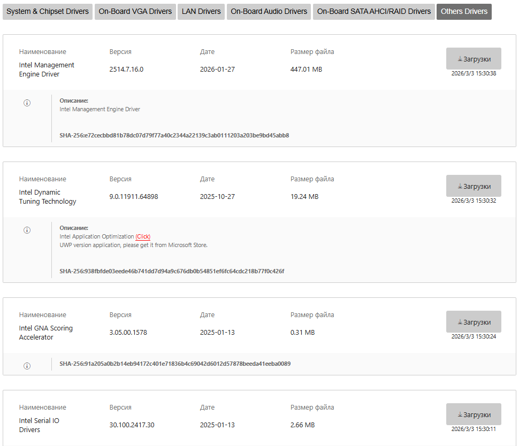Click info icon for Management Engine Driver

[27, 103]
